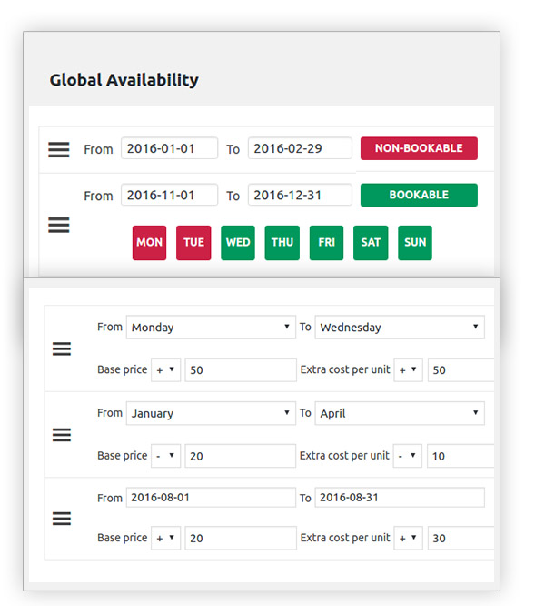Open Base price minus dropdown in January row
Screen dimensions: 545x606
(x=166, y=456)
